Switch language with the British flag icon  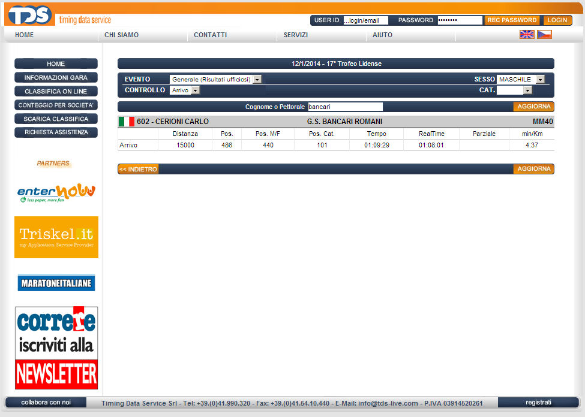[526, 35]
